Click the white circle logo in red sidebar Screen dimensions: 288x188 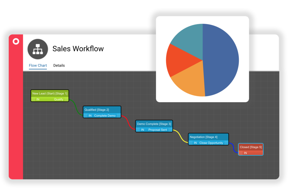(16, 41)
